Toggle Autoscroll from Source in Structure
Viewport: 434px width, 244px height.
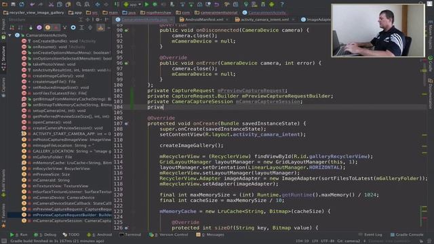pos(100,28)
